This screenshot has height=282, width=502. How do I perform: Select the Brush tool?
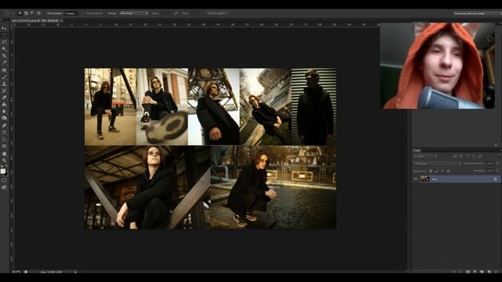pyautogui.click(x=4, y=77)
